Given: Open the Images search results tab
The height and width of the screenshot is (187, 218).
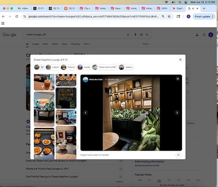Looking at the screenshot, I should click(x=35, y=44).
